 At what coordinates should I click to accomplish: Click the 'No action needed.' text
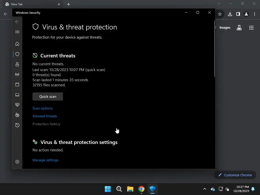coord(48,150)
